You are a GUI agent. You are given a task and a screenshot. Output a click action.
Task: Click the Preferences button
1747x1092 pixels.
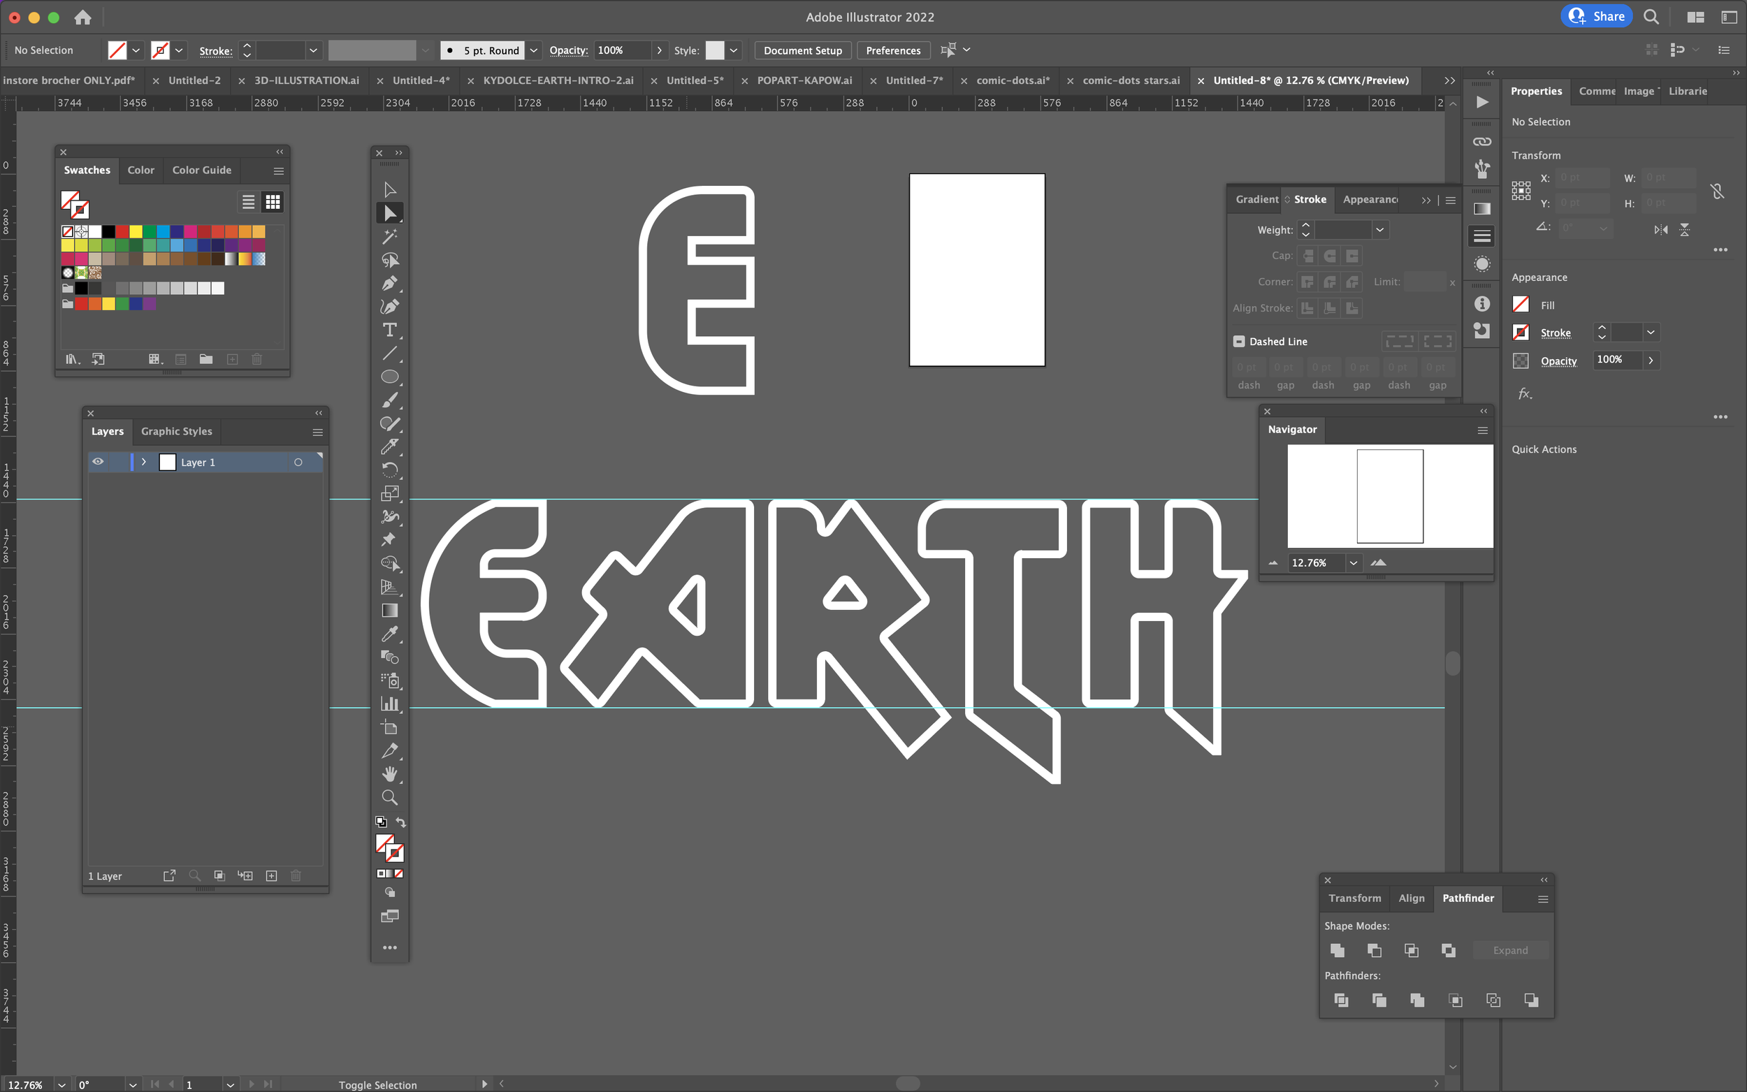(x=892, y=50)
